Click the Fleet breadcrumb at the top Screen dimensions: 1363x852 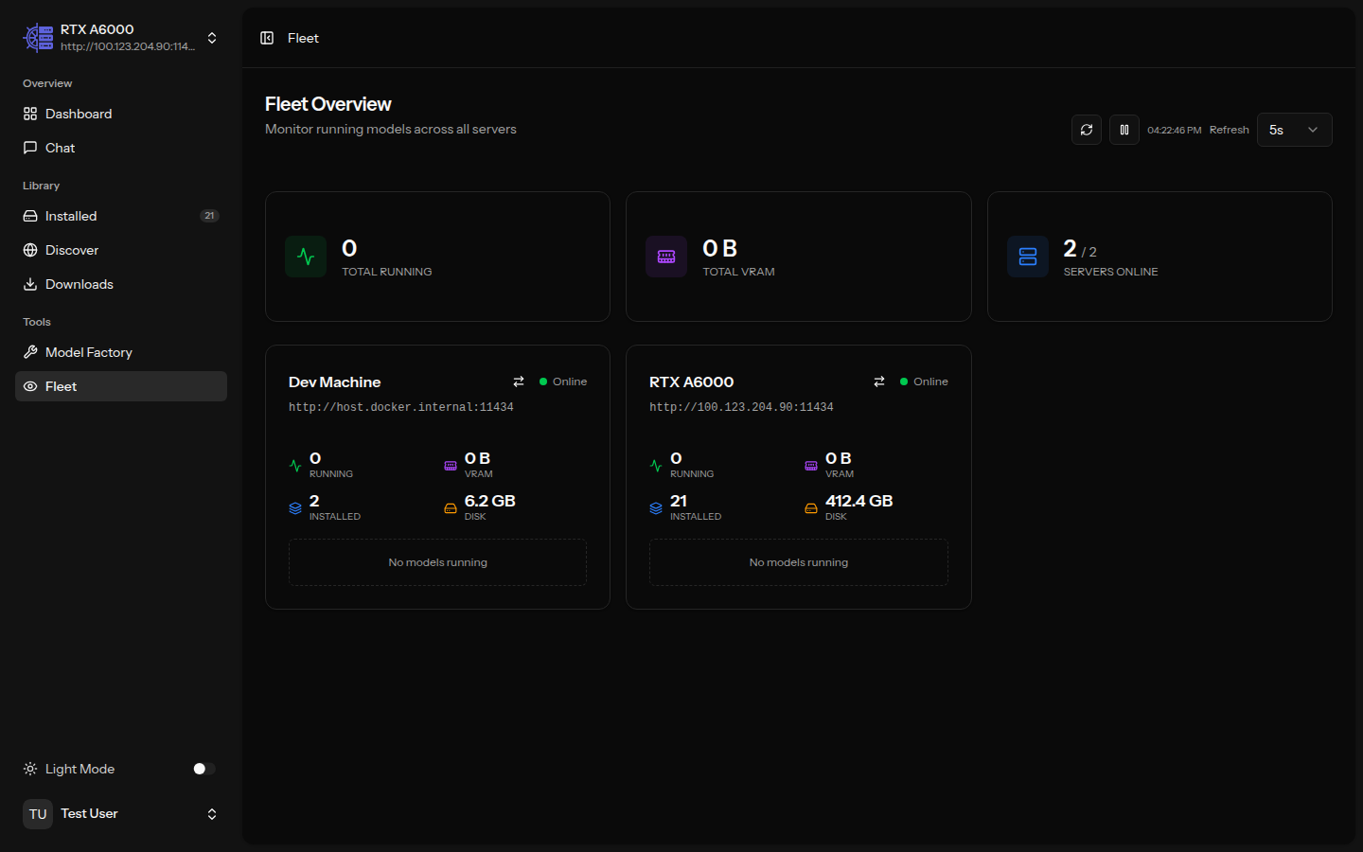point(303,38)
